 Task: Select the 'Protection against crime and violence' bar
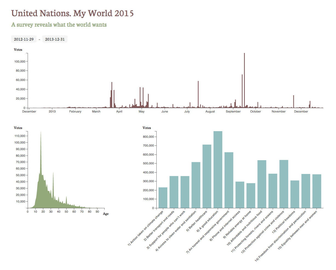[284, 184]
